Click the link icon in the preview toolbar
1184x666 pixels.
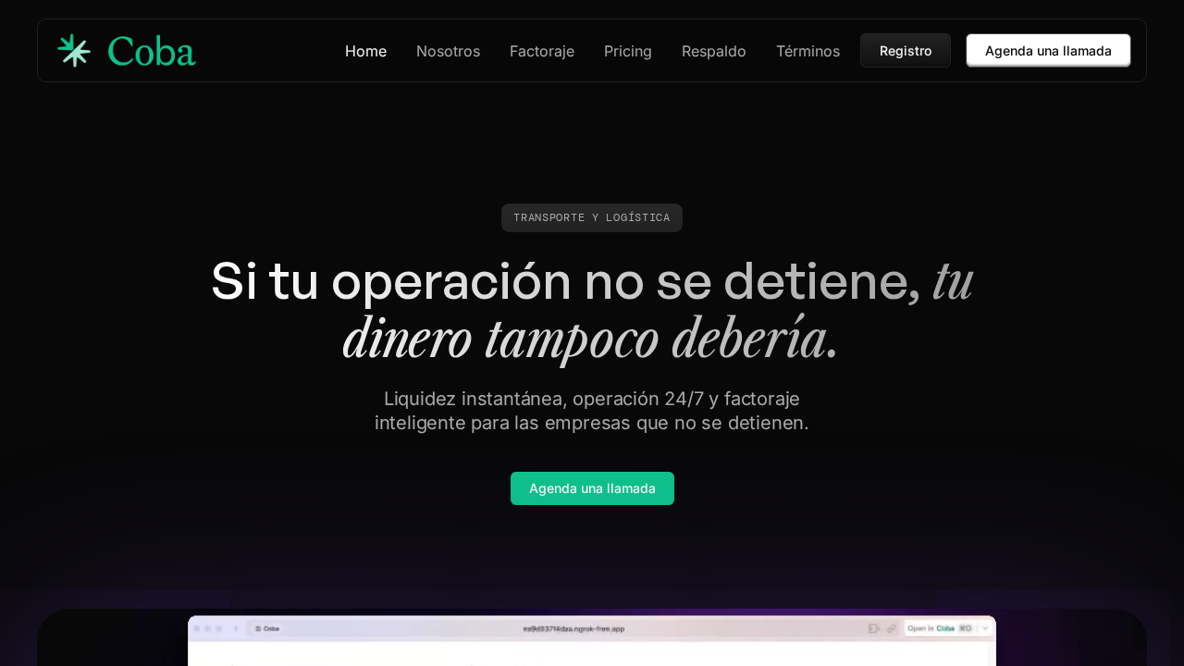point(891,628)
